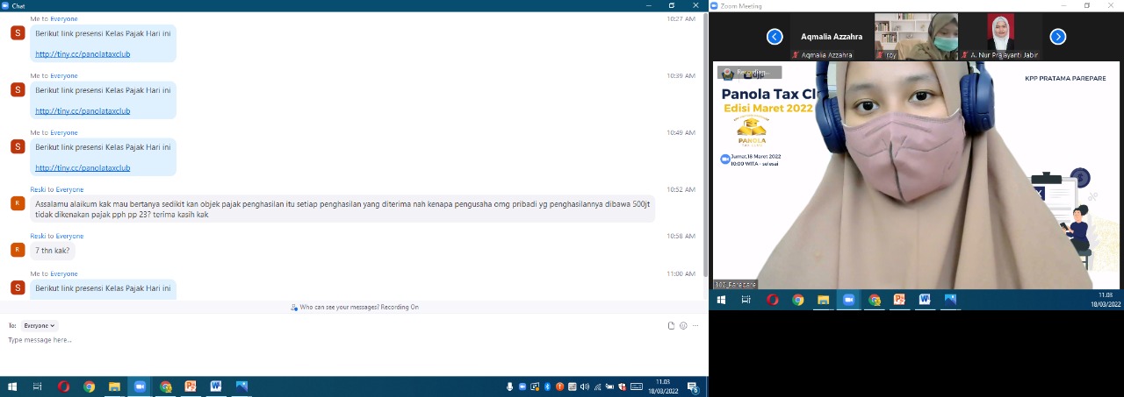1124x397 pixels.
Task: Open the emoji picker in chat
Action: pos(683,325)
